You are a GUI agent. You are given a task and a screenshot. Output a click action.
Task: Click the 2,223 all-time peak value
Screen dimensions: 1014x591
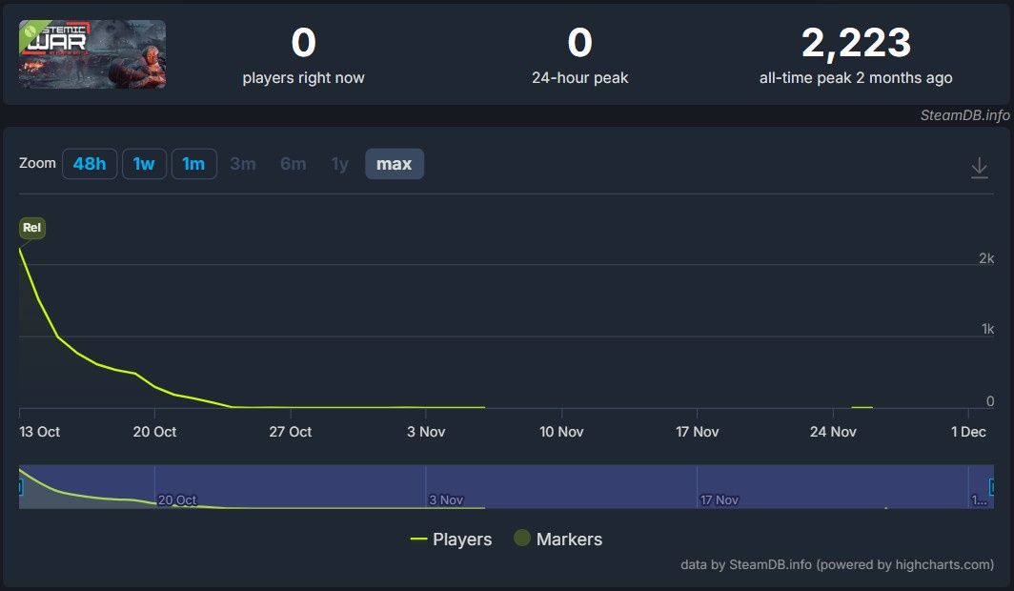856,43
